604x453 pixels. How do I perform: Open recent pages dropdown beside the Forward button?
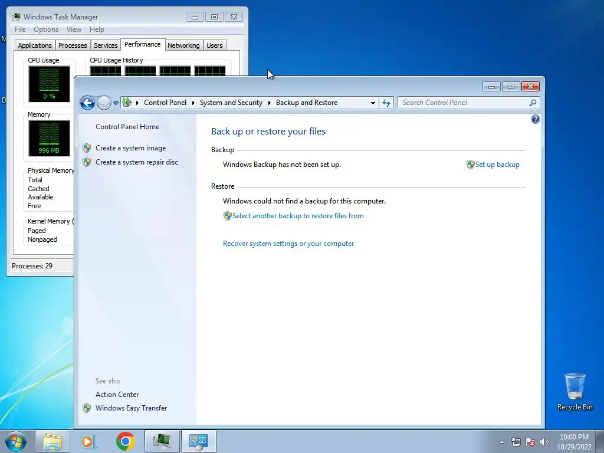point(116,103)
